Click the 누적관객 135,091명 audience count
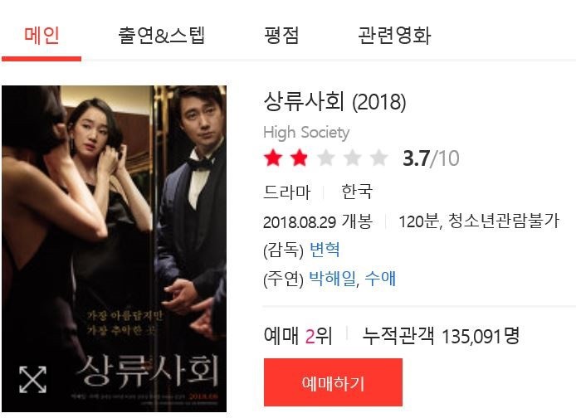The image size is (576, 418). click(x=441, y=335)
